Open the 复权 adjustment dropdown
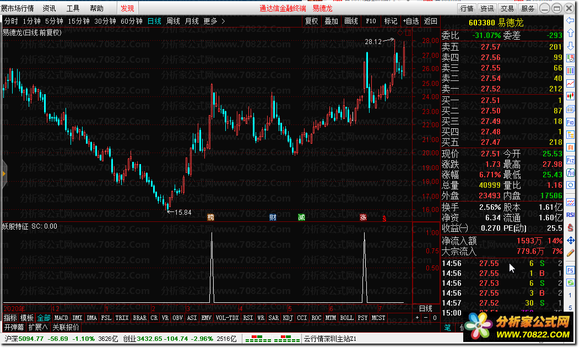The height and width of the screenshot is (348, 580). [311, 21]
